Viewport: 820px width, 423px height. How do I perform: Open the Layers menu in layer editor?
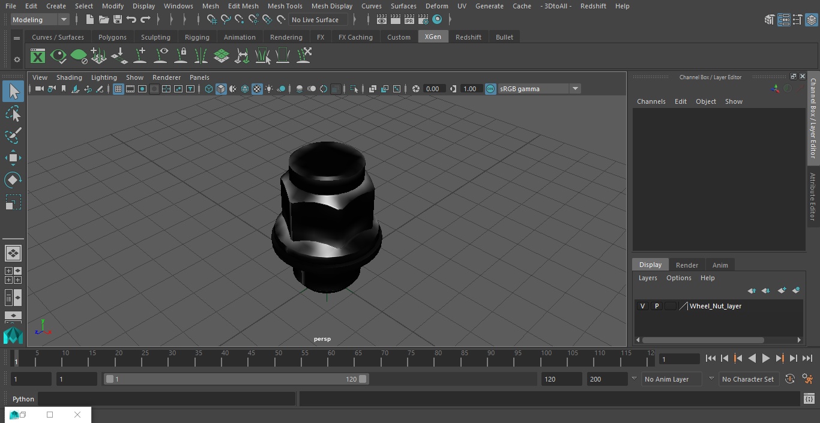647,278
